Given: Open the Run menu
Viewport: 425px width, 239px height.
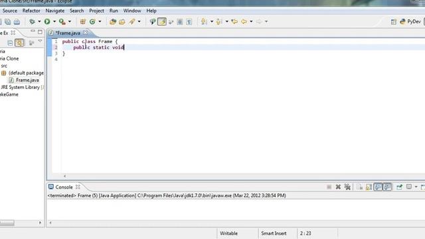Looking at the screenshot, I should click(x=114, y=11).
